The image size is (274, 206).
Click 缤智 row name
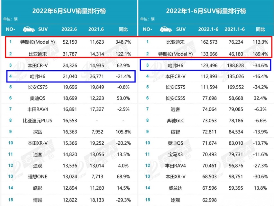[x=175, y=132]
